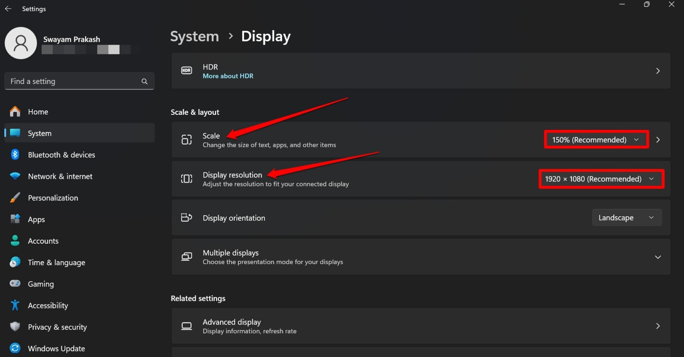Open the Landscape orientation dropdown
This screenshot has width=684, height=357.
[626, 218]
